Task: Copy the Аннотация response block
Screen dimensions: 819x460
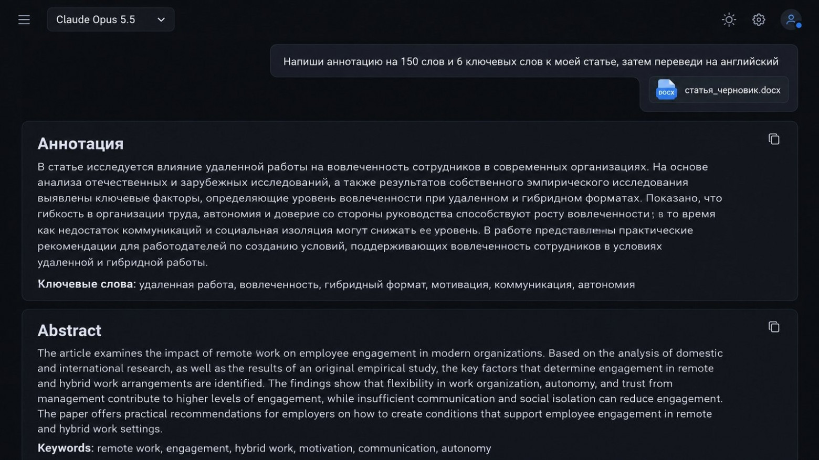Action: (x=774, y=139)
